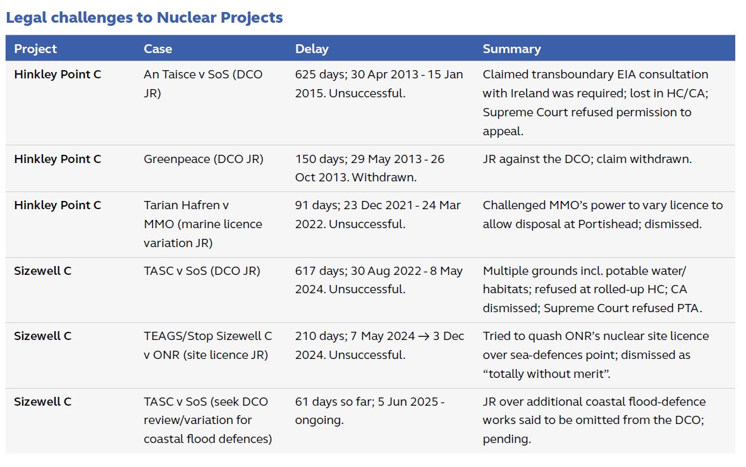This screenshot has width=746, height=467.
Task: Click the summary starting 'JR over additional coastal flood-defence'
Action: click(594, 420)
